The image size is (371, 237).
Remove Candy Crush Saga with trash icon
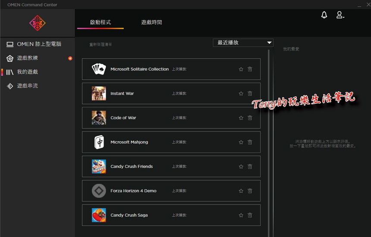250,215
